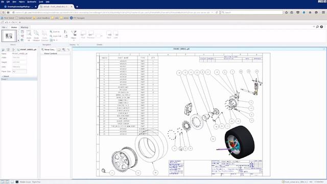Open the Getting Started bookmark
Viewport: 327px width, 184px height.
[x=24, y=18]
